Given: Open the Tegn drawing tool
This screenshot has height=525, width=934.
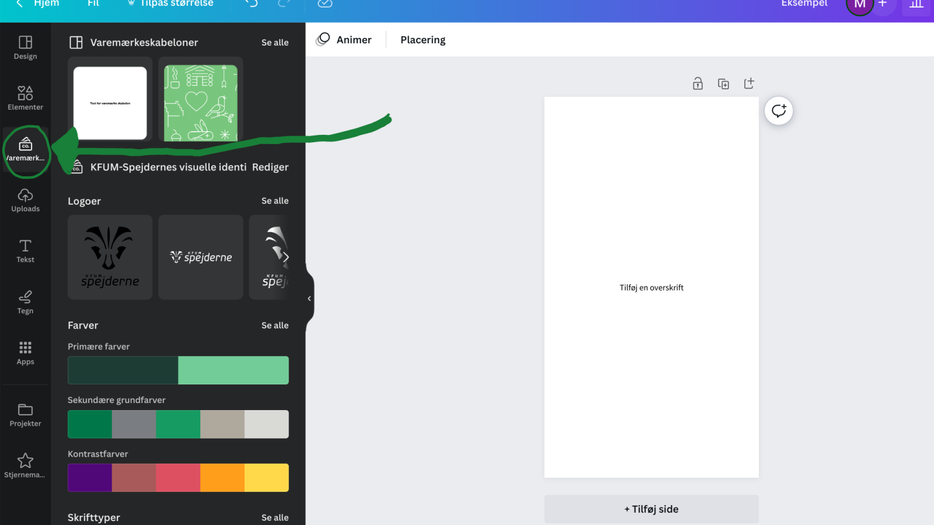Looking at the screenshot, I should click(25, 302).
